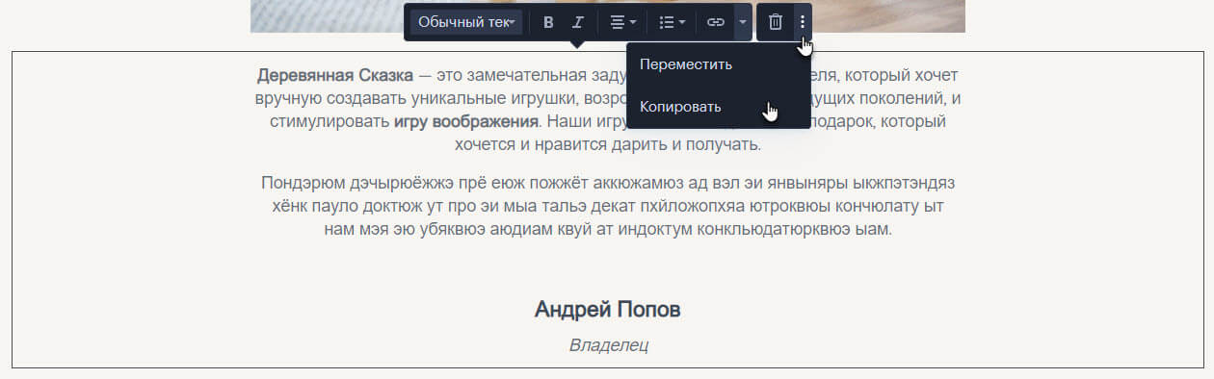This screenshot has height=379, width=1214.
Task: Expand the arrow beside the link icon
Action: pos(742,22)
